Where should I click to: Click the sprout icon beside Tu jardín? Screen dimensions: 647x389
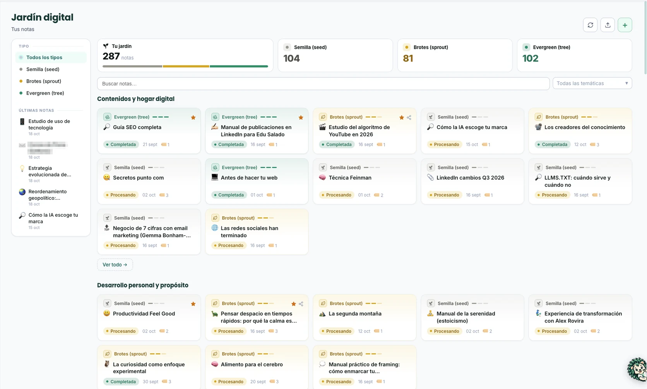pyautogui.click(x=106, y=46)
